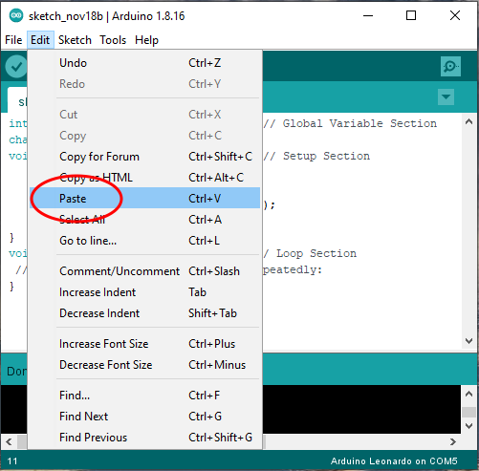Click console scrollbar down arrow

tap(468, 426)
